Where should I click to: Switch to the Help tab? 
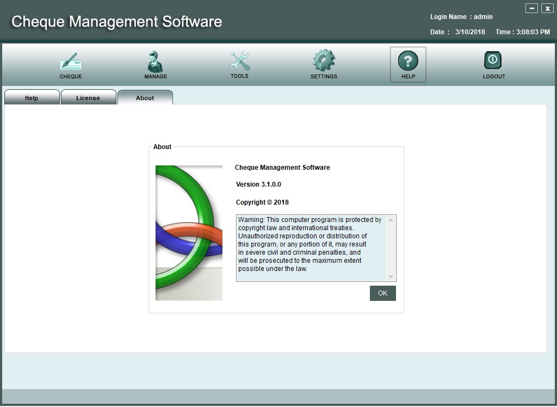(32, 98)
